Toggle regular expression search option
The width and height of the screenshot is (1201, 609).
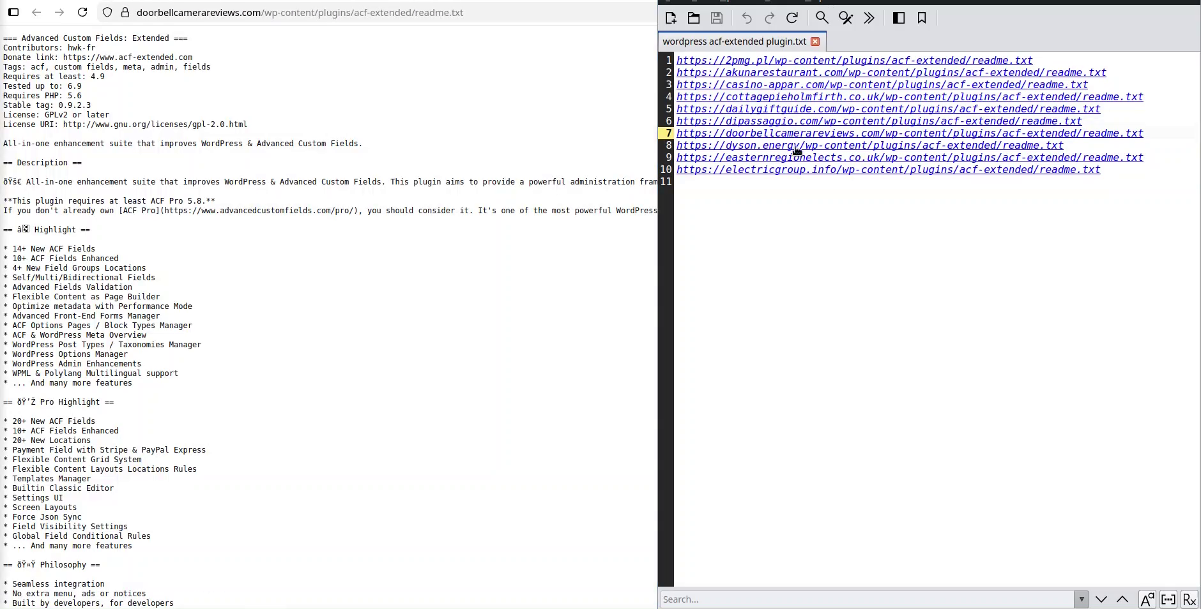[1190, 599]
